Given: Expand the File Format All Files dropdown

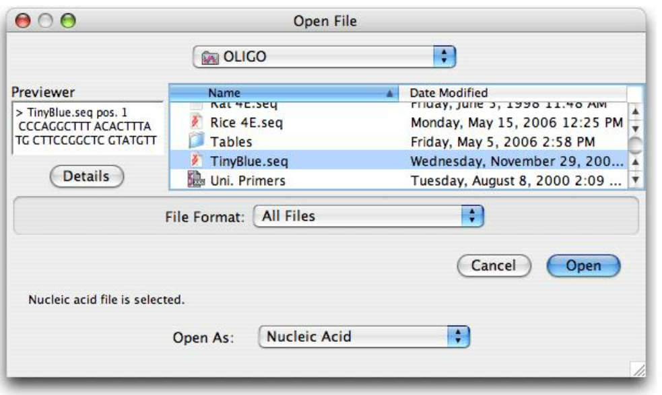Looking at the screenshot, I should coord(368,216).
